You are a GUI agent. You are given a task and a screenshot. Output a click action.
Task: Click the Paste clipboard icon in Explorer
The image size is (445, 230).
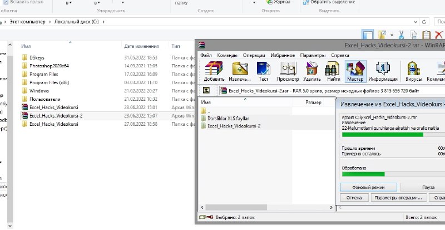coord(426,35)
